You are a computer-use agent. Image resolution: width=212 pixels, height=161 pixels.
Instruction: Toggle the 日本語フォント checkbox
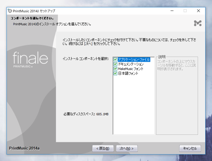[115, 73]
